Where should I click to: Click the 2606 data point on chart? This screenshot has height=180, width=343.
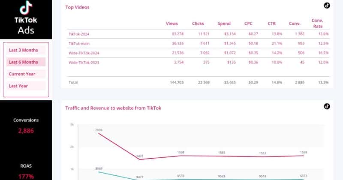(99, 133)
